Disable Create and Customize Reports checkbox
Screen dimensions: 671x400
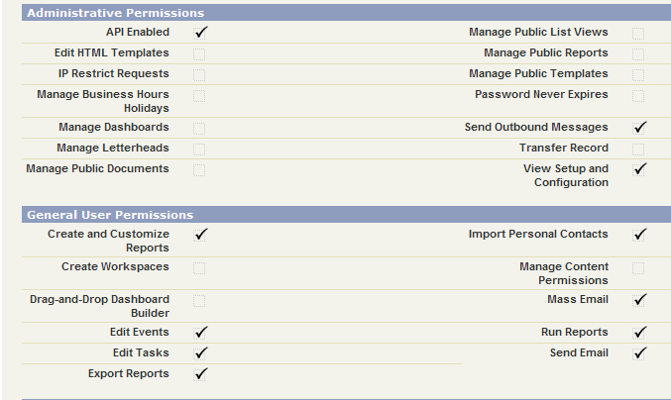[199, 236]
